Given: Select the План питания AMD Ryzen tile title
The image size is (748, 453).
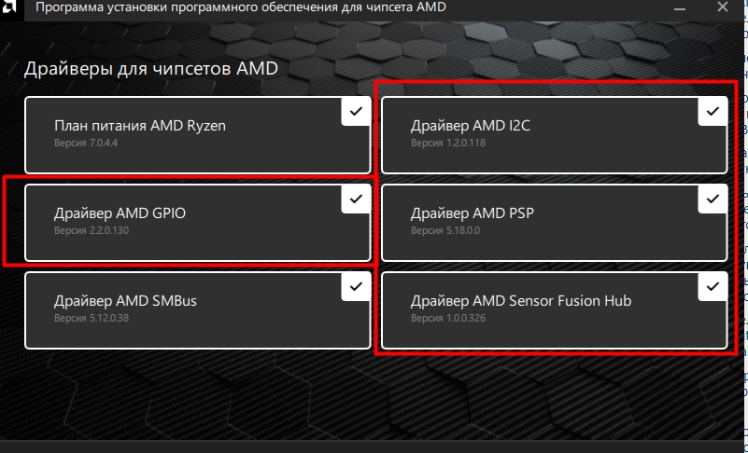Looking at the screenshot, I should click(140, 125).
